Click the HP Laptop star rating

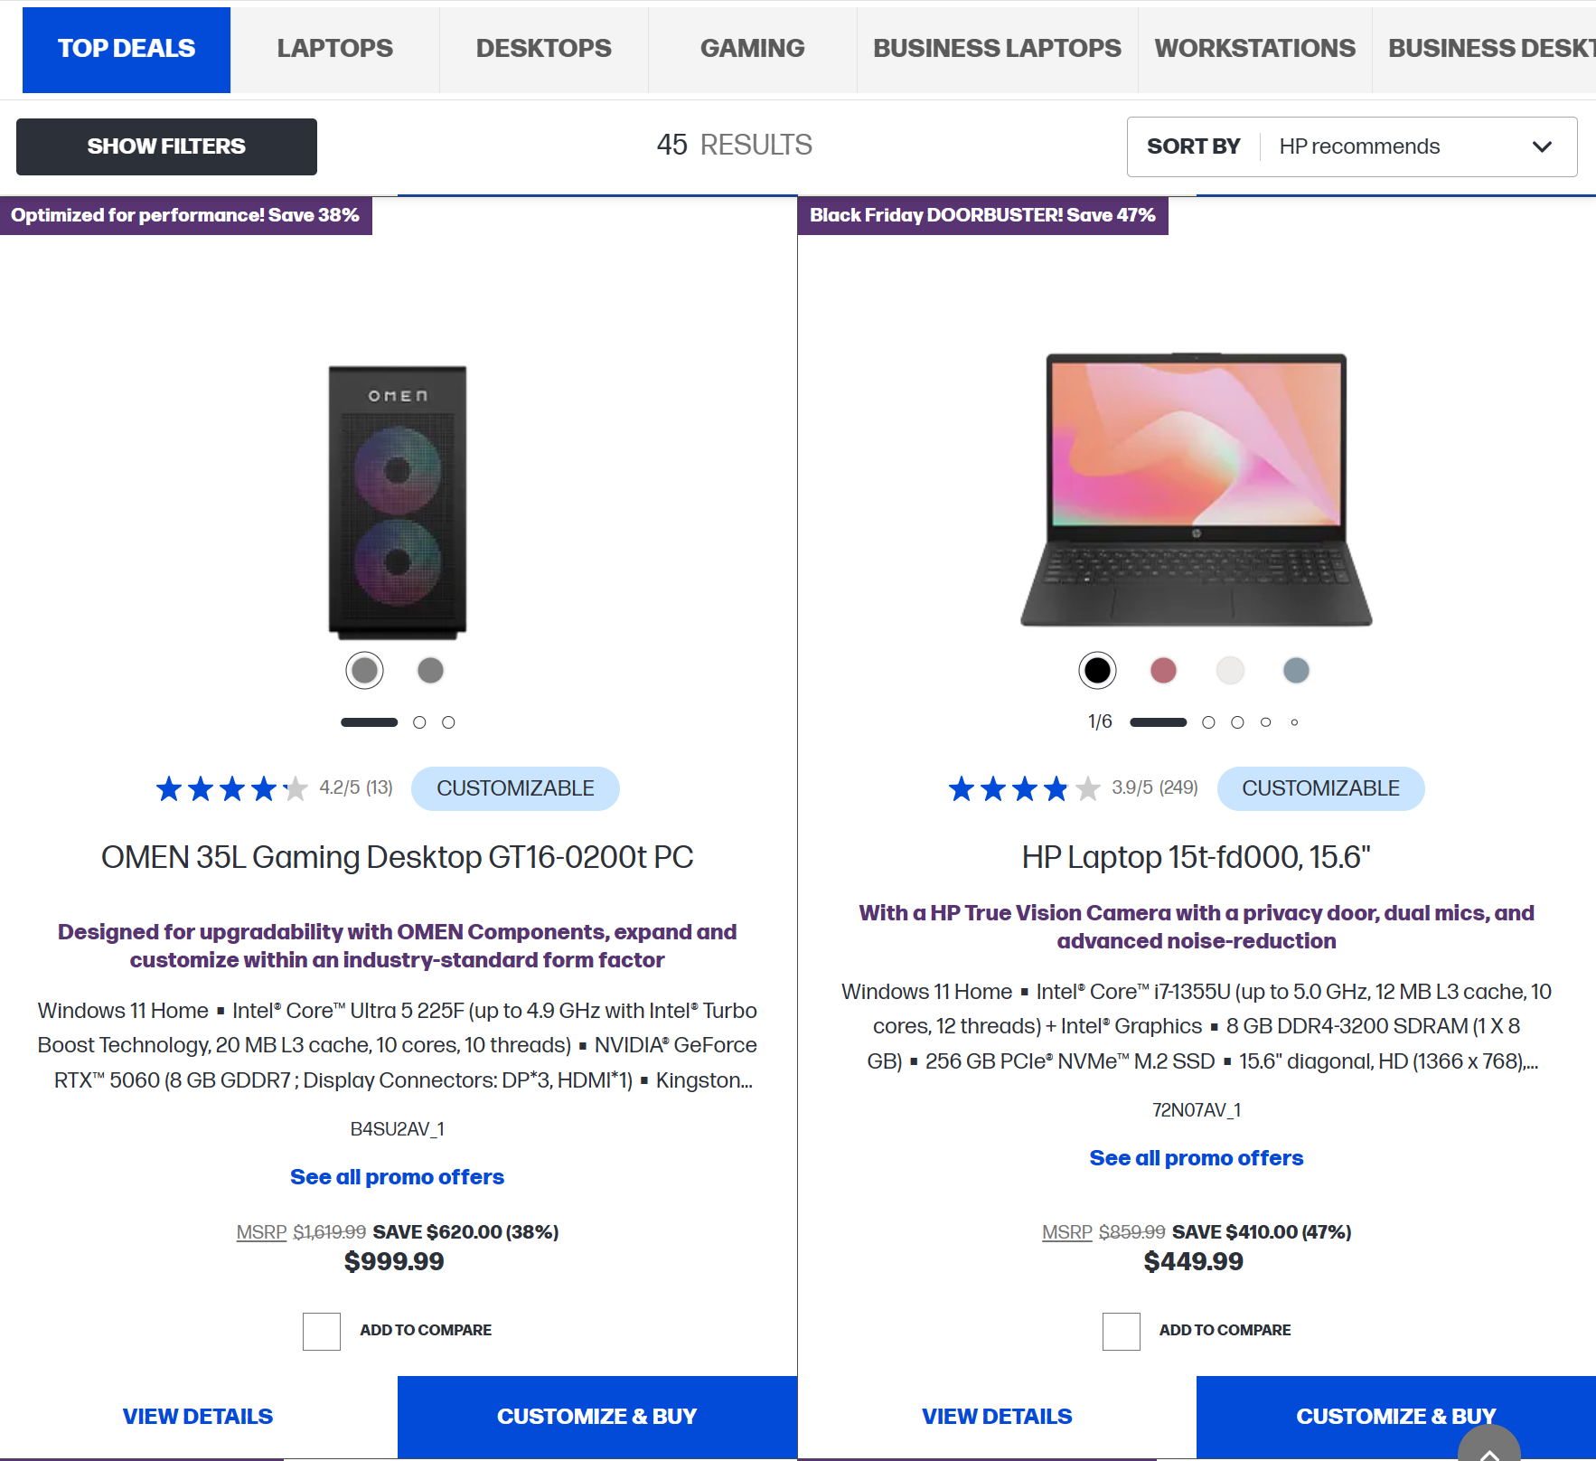(x=1023, y=788)
